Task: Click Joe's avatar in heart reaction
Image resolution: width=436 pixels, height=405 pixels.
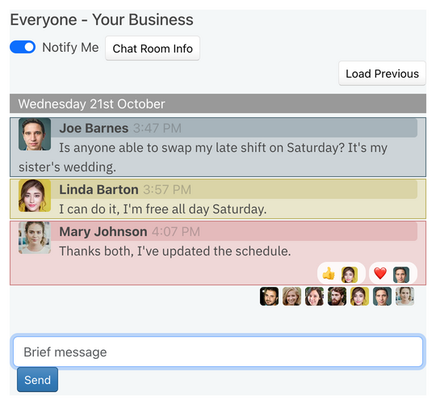Action: 401,275
